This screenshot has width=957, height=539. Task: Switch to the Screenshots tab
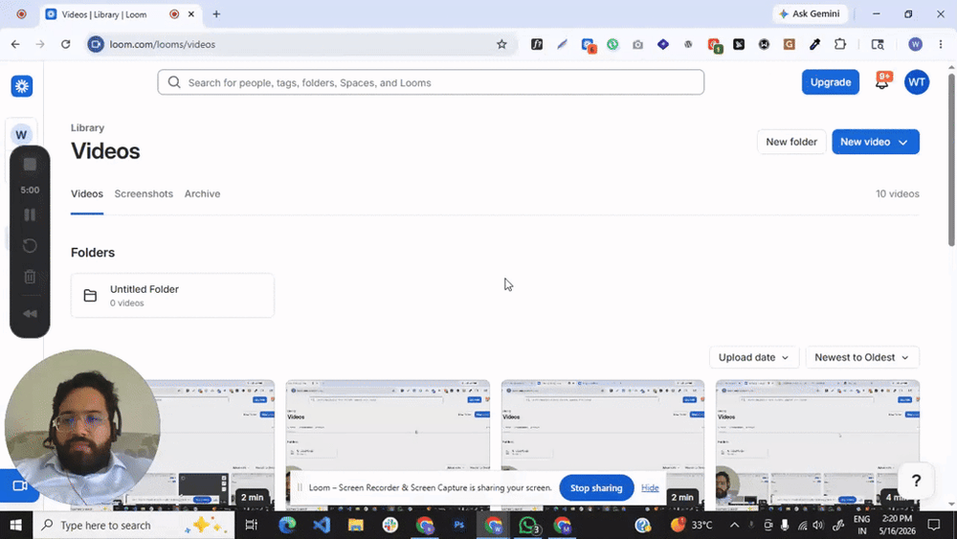click(144, 193)
